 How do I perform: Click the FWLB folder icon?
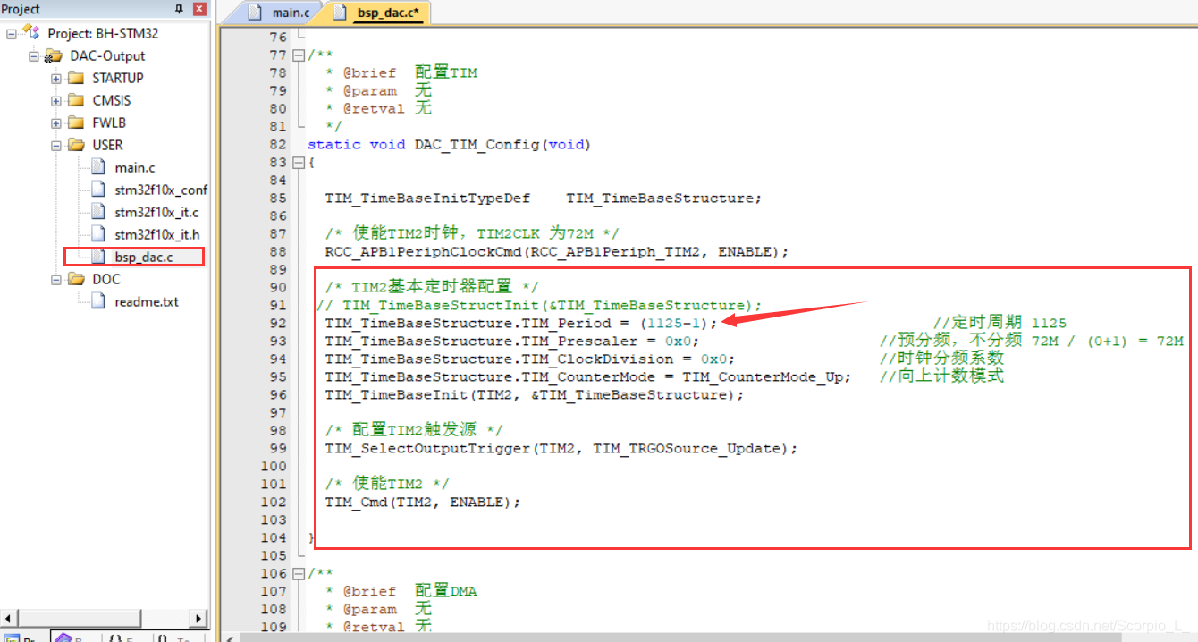click(x=76, y=122)
